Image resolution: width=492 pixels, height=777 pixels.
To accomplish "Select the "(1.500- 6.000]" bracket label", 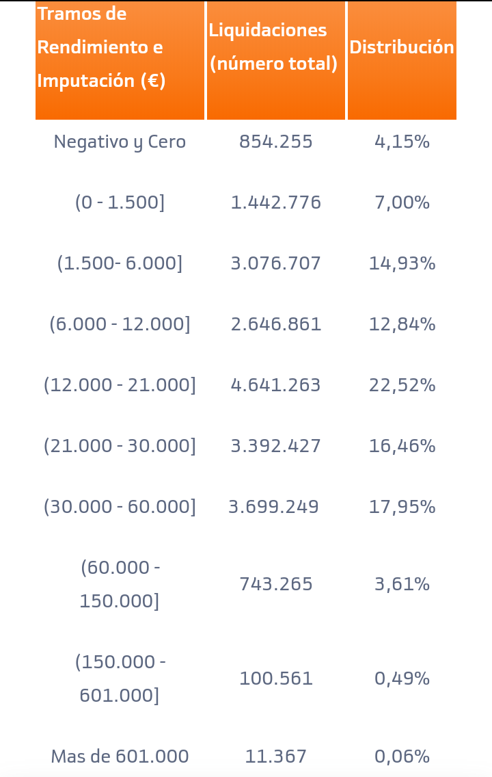I will point(120,263).
